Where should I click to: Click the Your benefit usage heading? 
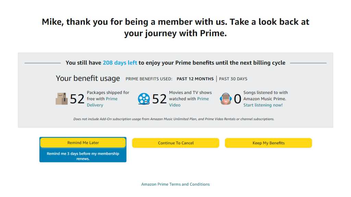pyautogui.click(x=88, y=78)
